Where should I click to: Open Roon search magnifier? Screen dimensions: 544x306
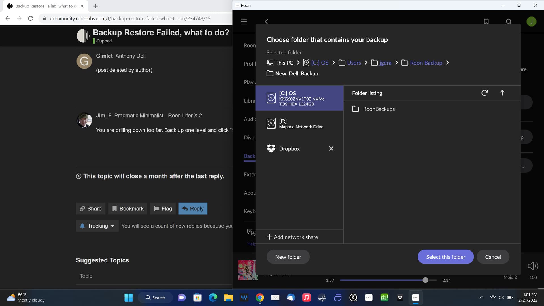[x=509, y=22]
